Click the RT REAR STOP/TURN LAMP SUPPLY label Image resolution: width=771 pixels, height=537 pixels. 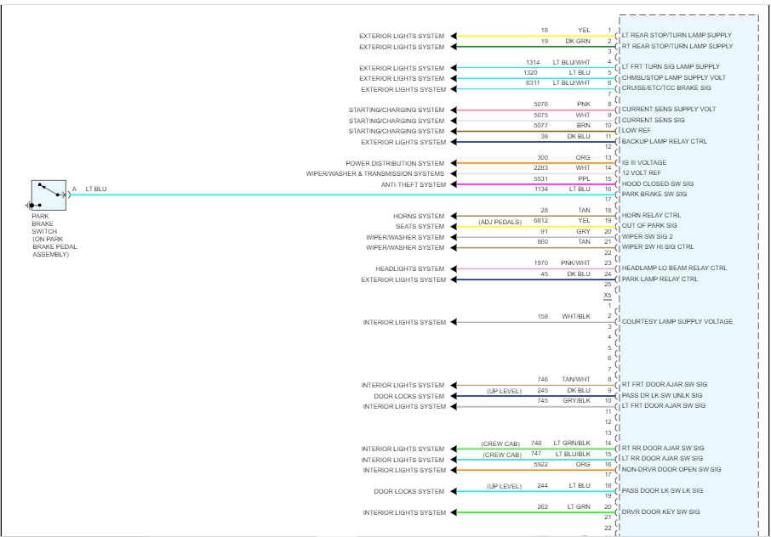click(x=677, y=46)
